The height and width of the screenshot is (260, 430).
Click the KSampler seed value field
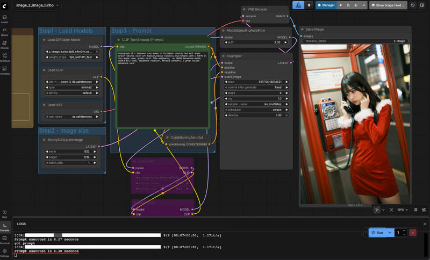click(x=256, y=82)
